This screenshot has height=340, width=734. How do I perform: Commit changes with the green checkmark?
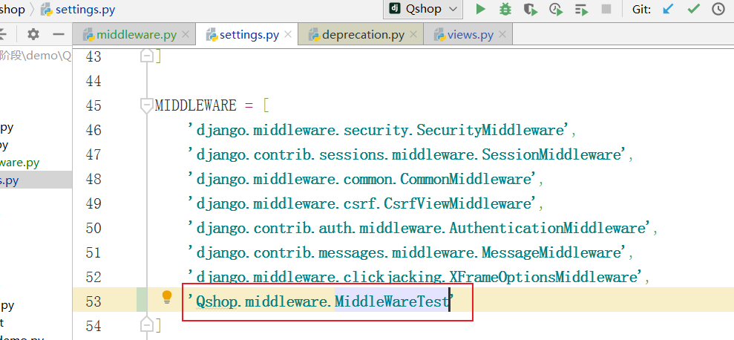click(693, 9)
